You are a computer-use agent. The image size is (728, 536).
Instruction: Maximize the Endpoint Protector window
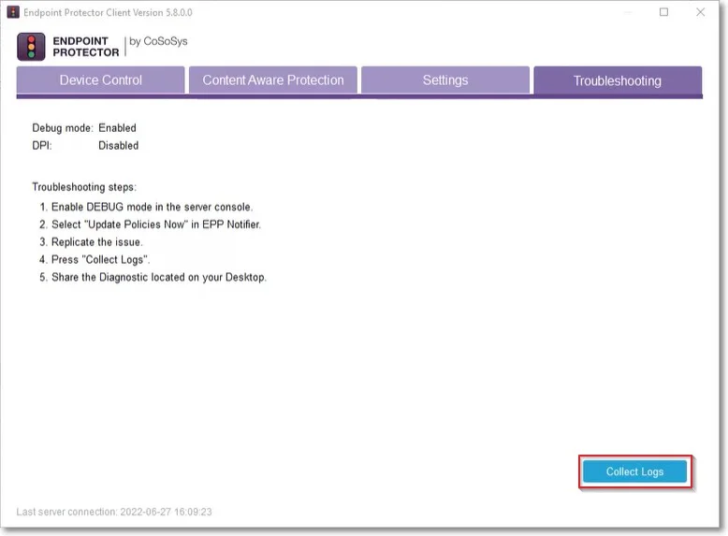pyautogui.click(x=664, y=12)
